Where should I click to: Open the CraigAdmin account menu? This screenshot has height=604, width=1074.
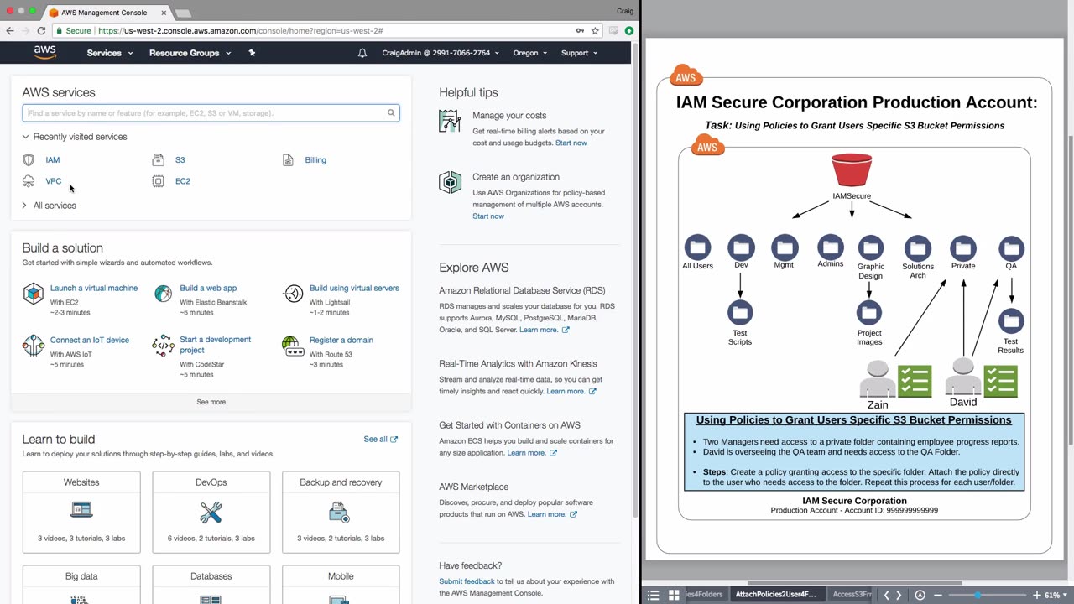(441, 53)
